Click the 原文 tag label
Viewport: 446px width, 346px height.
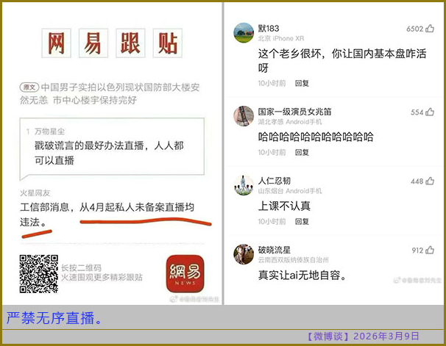click(29, 86)
